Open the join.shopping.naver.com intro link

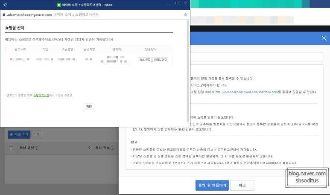tap(246, 92)
